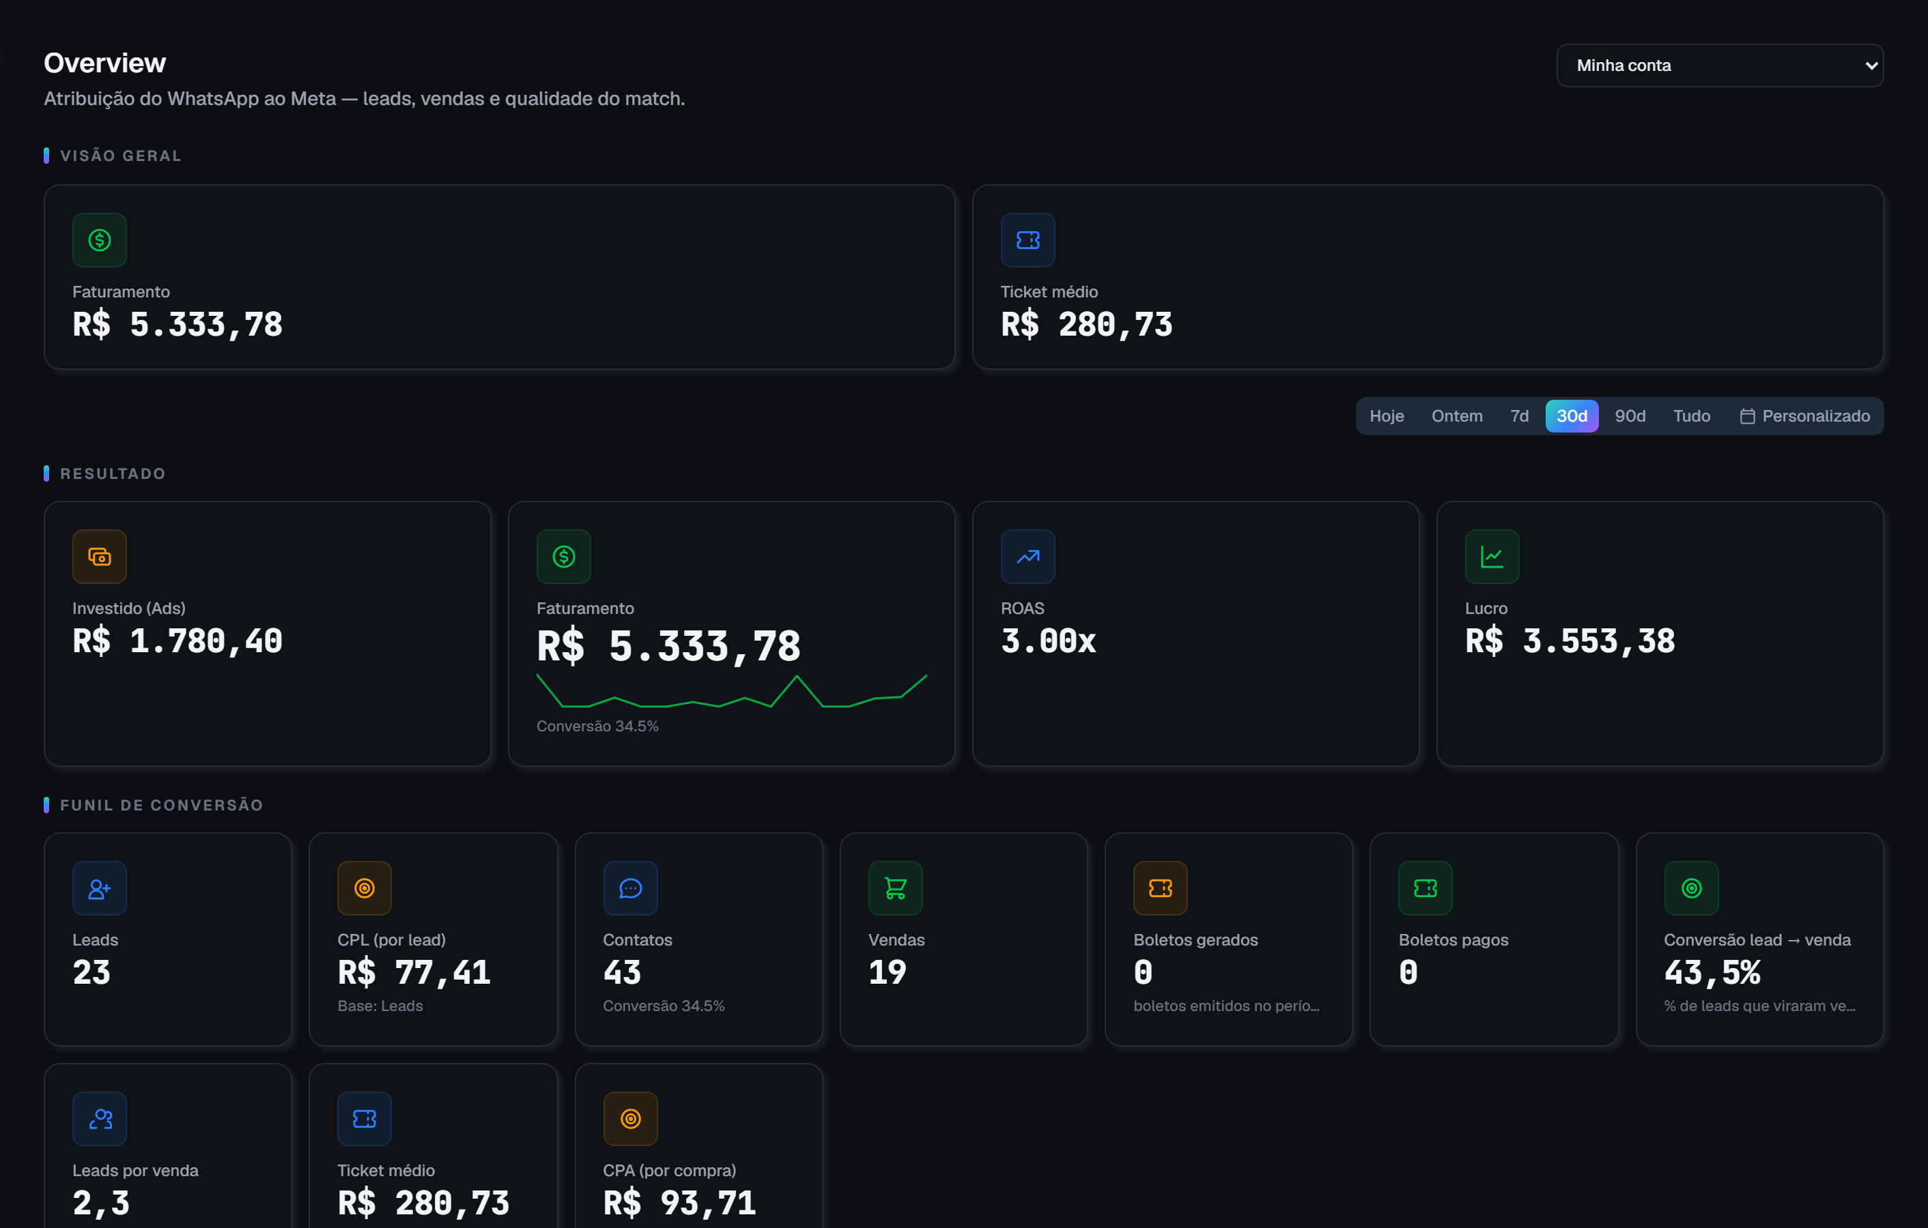
Task: Click the Faturamento sparkline chart
Action: tap(731, 691)
